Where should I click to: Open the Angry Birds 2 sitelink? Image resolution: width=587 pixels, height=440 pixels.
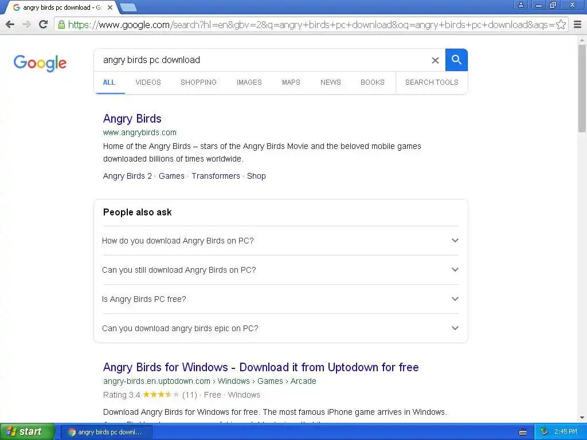(x=127, y=176)
